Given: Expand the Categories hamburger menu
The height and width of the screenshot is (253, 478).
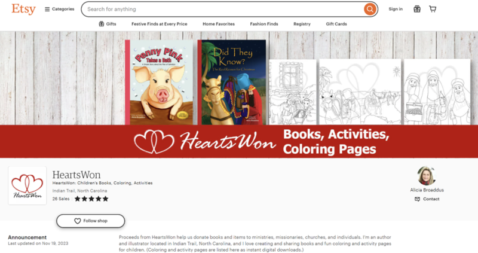Looking at the screenshot, I should tap(59, 9).
